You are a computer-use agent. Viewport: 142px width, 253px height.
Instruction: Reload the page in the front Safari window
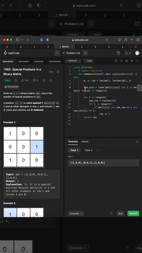pyautogui.click(x=106, y=40)
